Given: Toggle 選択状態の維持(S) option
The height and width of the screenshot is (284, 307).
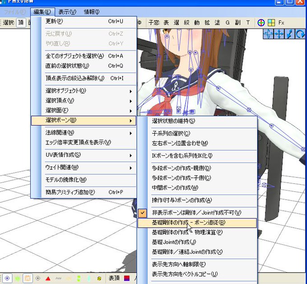Looking at the screenshot, I should (x=197, y=121).
